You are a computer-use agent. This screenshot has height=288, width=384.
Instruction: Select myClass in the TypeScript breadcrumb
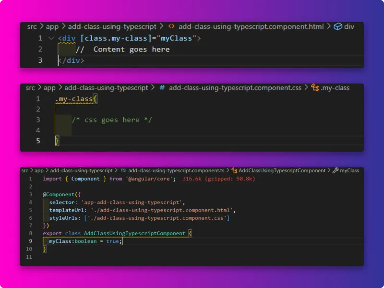[x=350, y=170]
